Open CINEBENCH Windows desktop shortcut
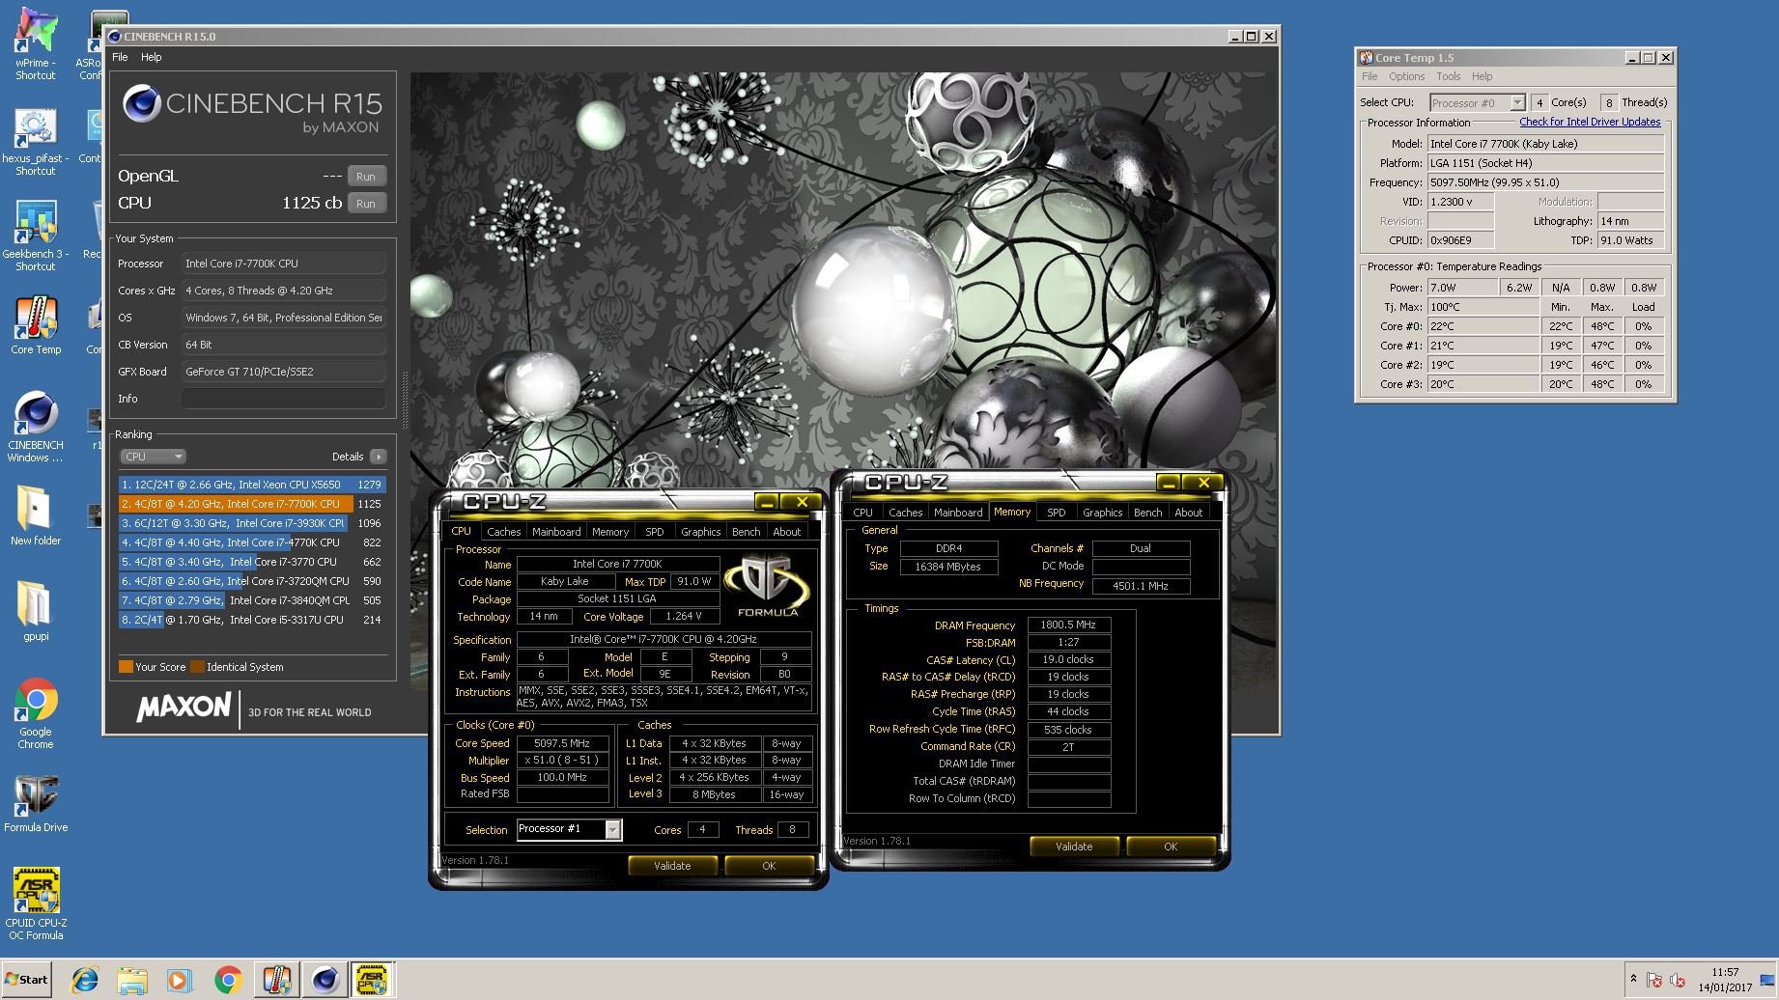The height and width of the screenshot is (1000, 1779). point(36,427)
